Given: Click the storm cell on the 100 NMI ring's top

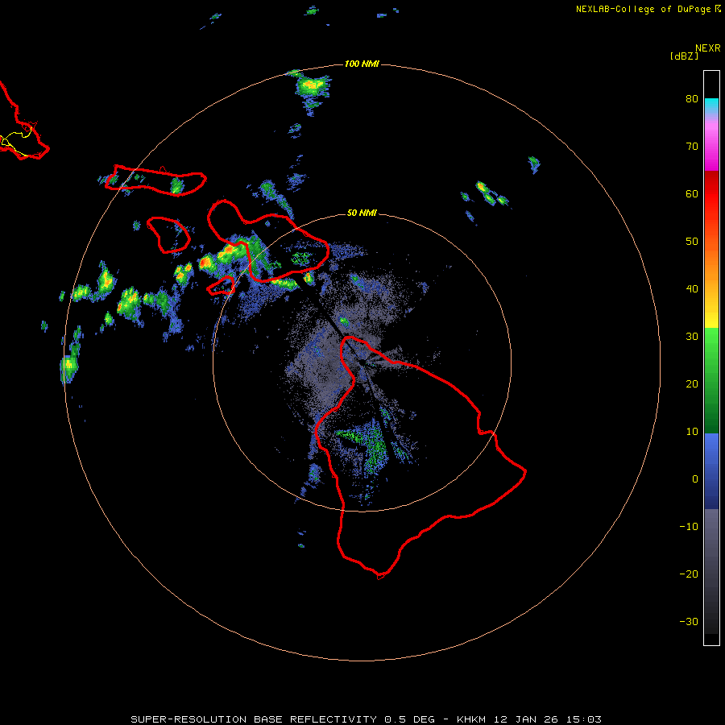Looking at the screenshot, I should pos(311,88).
